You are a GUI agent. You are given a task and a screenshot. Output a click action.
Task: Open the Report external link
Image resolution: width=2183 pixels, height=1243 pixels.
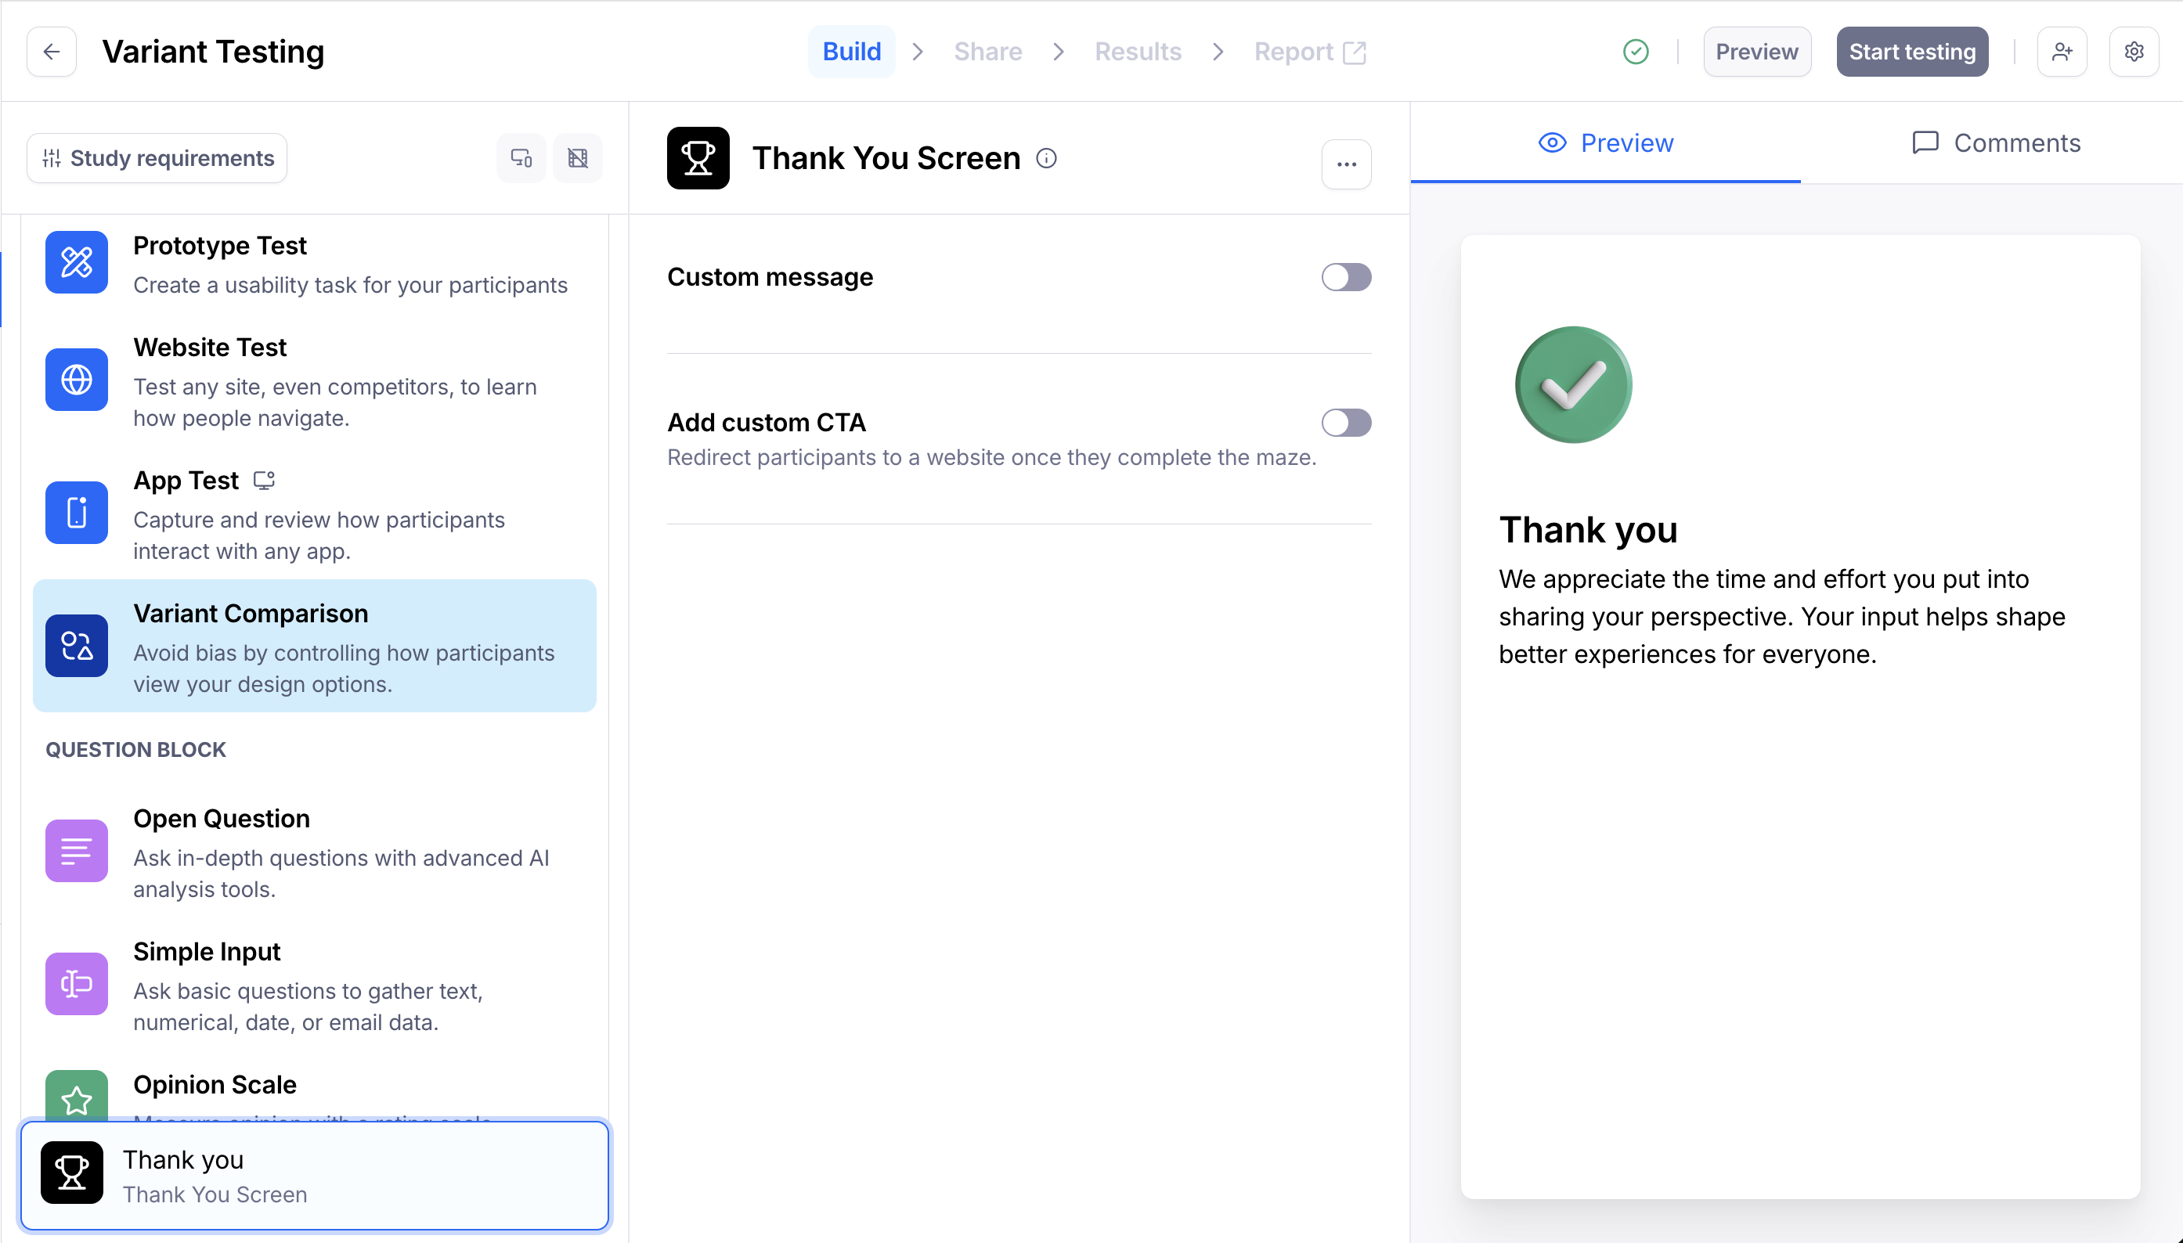coord(1310,52)
